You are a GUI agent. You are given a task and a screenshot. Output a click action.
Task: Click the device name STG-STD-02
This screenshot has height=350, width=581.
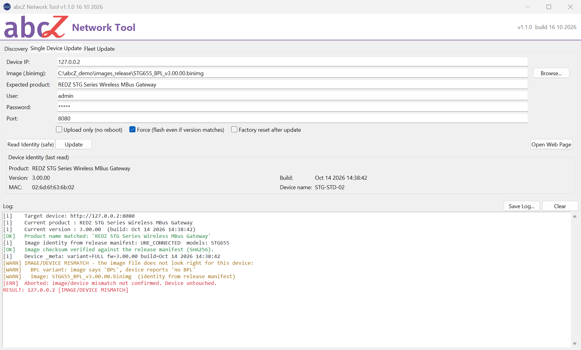(330, 187)
